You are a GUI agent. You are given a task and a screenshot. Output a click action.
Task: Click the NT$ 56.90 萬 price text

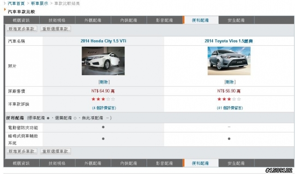tap(229, 91)
